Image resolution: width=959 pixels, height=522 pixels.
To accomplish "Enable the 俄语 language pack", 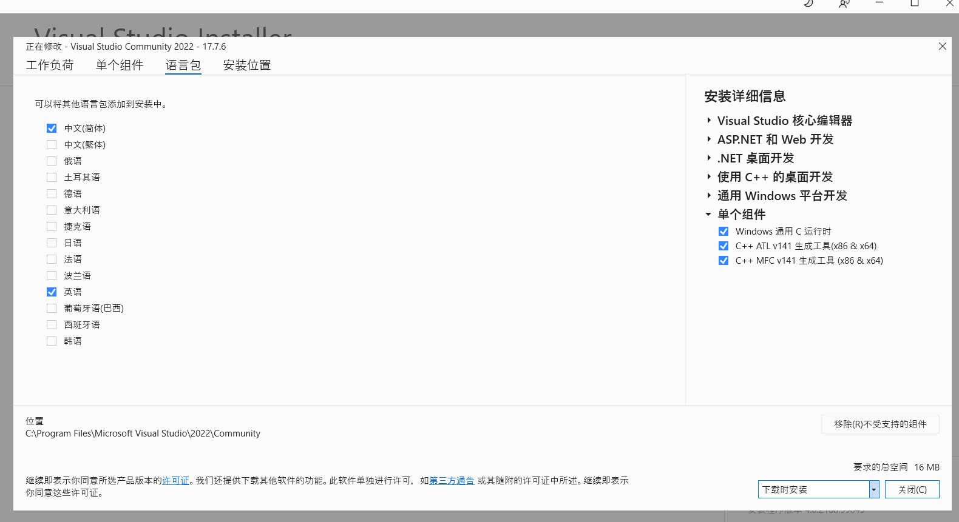I will click(52, 161).
